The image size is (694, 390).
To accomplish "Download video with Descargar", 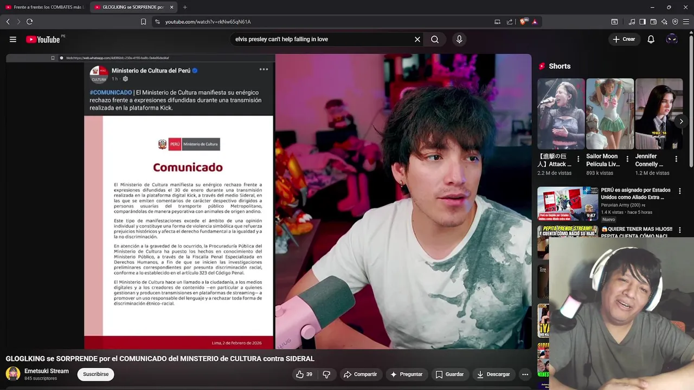I will (493, 374).
